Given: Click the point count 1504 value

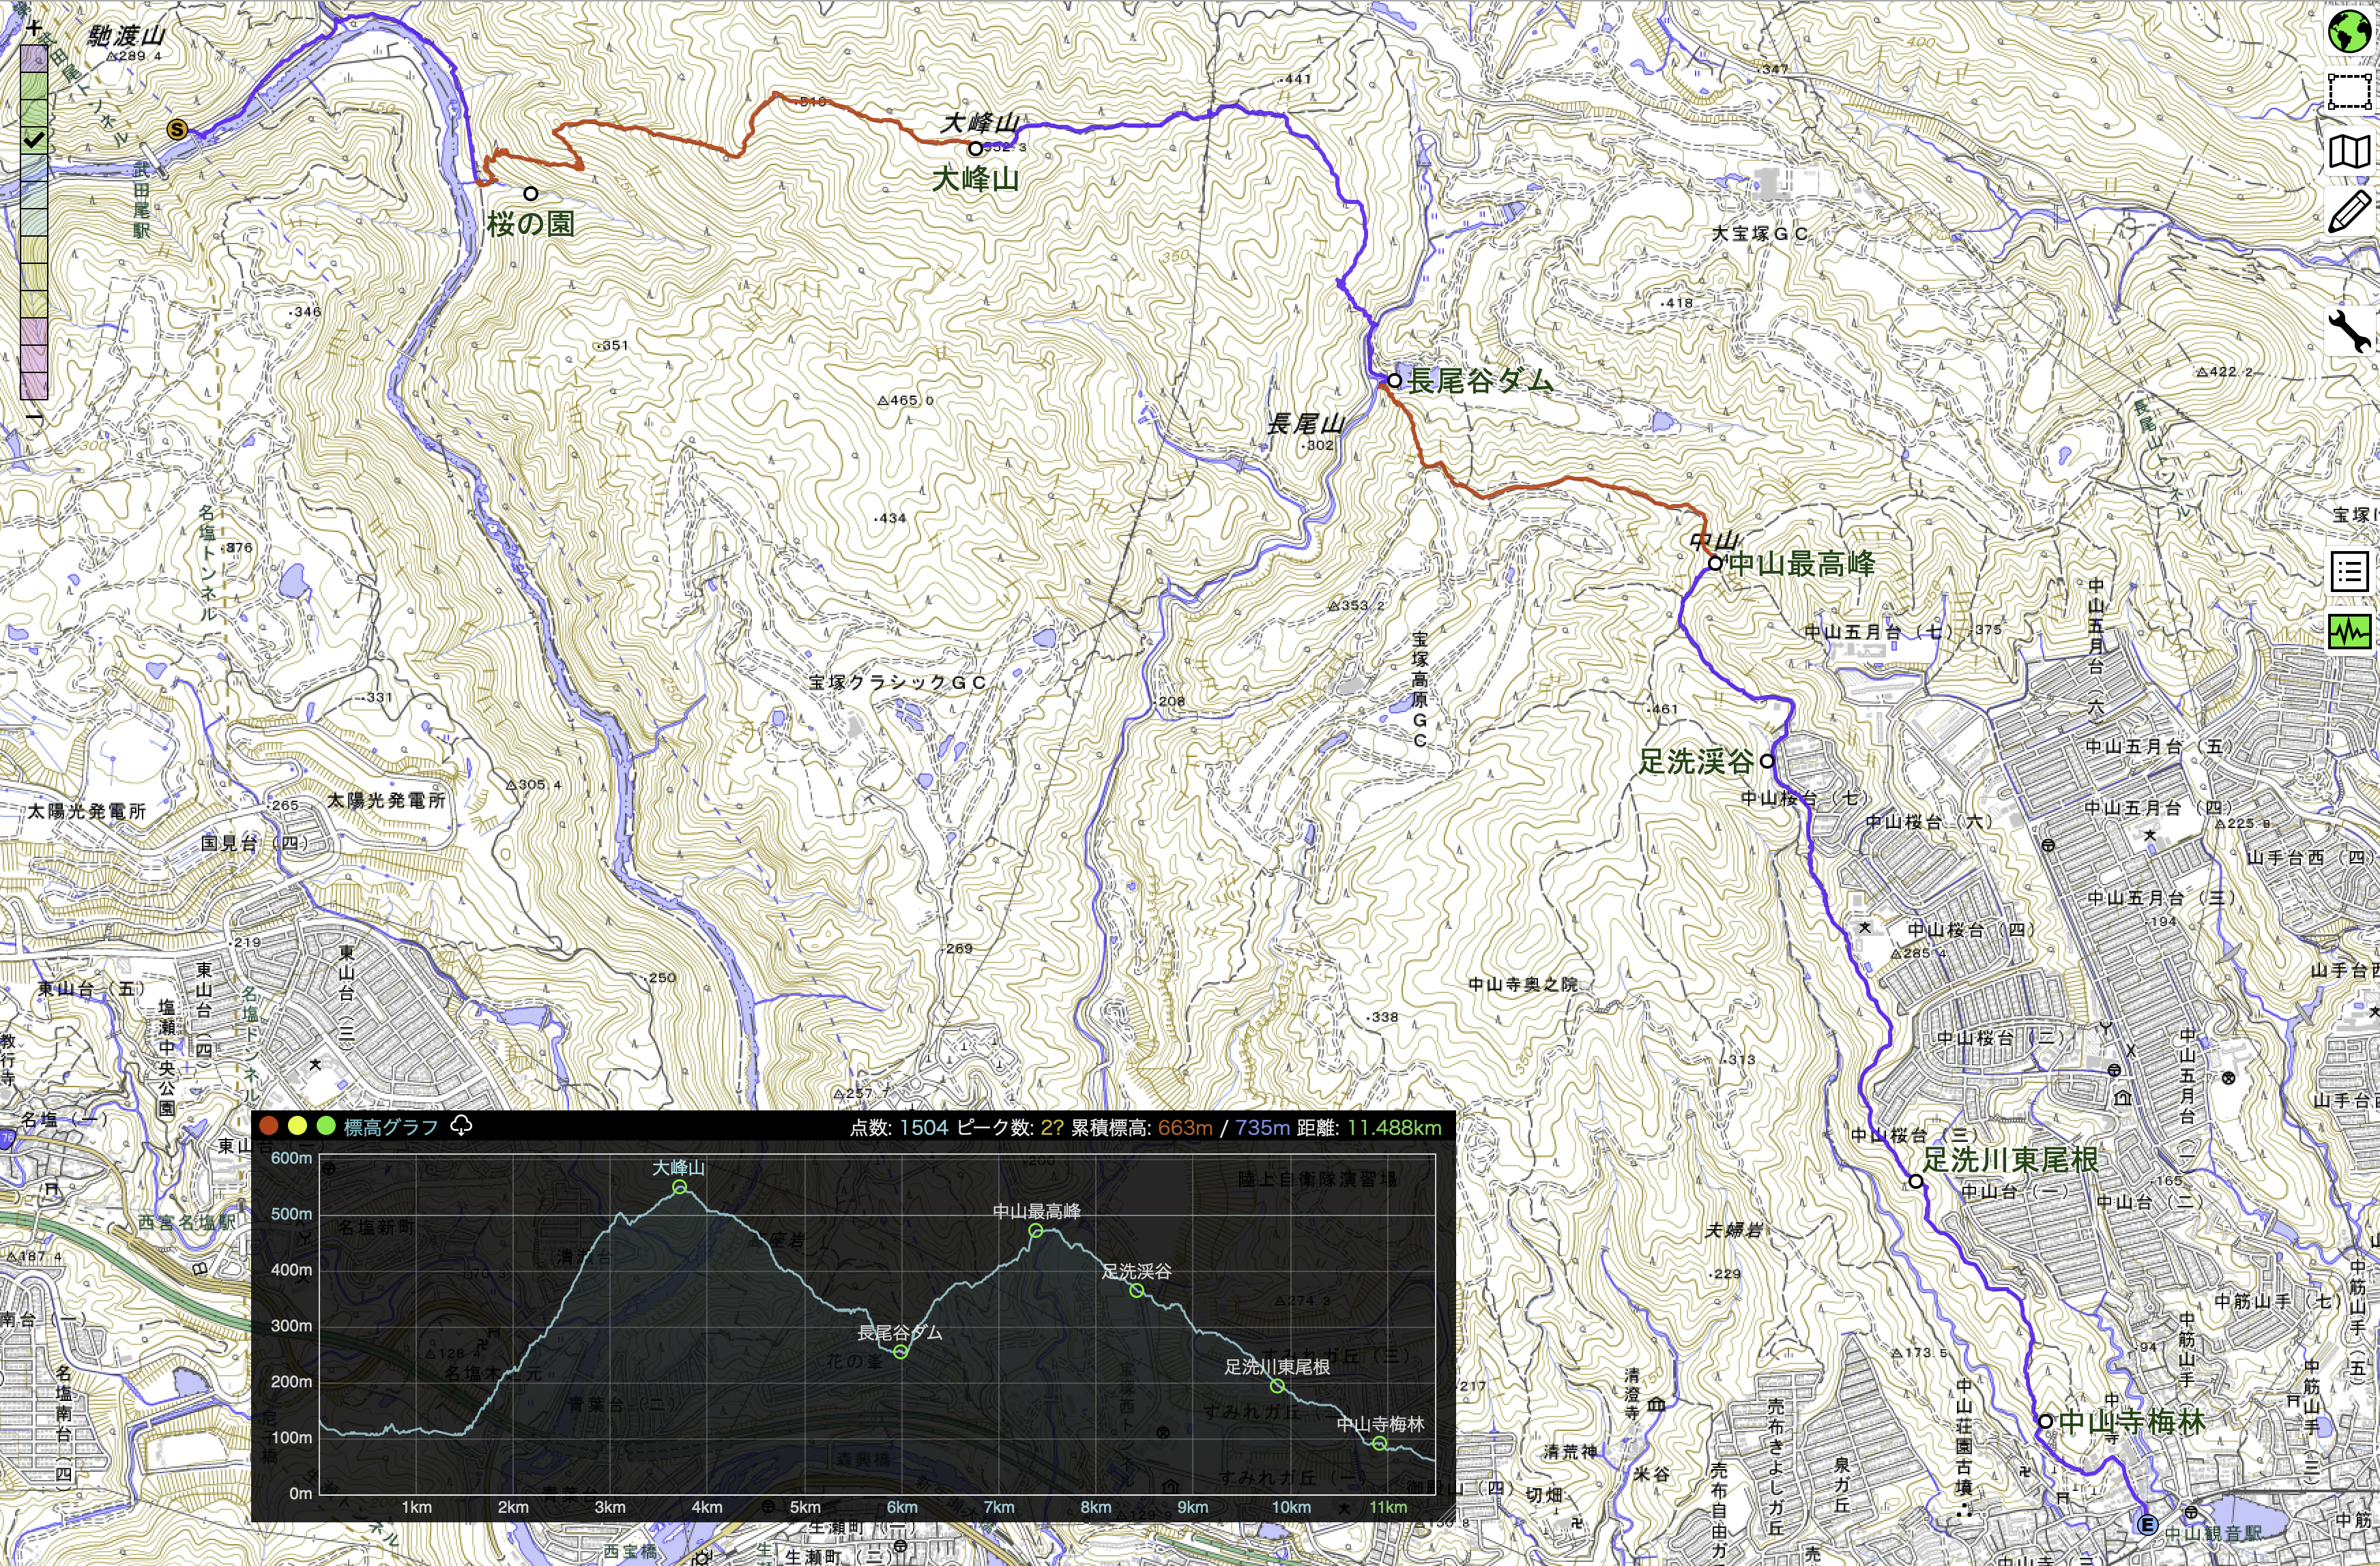Looking at the screenshot, I should point(923,1127).
